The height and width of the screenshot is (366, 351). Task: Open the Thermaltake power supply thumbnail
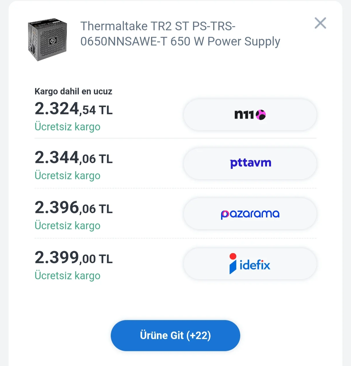(47, 39)
